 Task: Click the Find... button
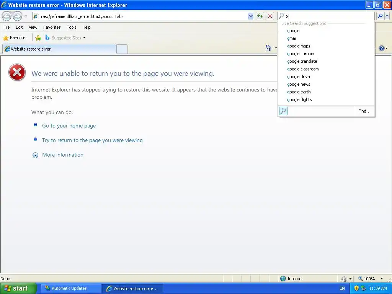tap(364, 111)
